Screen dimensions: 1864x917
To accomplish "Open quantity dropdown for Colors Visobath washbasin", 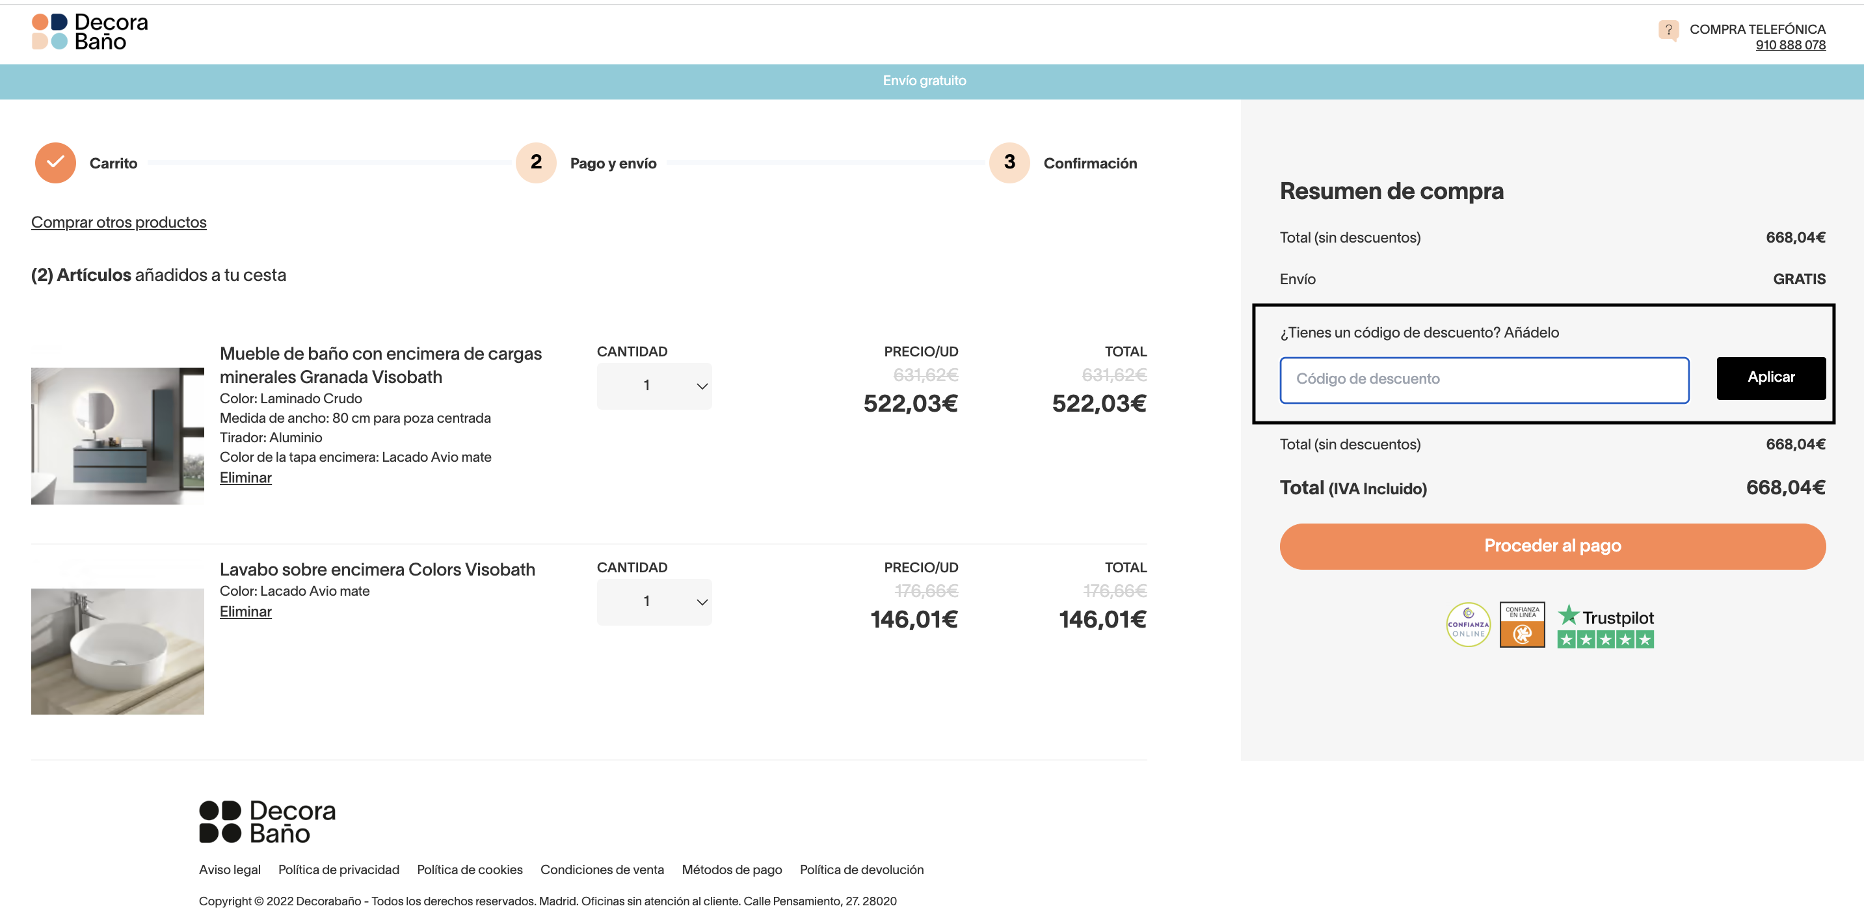I will tap(654, 602).
